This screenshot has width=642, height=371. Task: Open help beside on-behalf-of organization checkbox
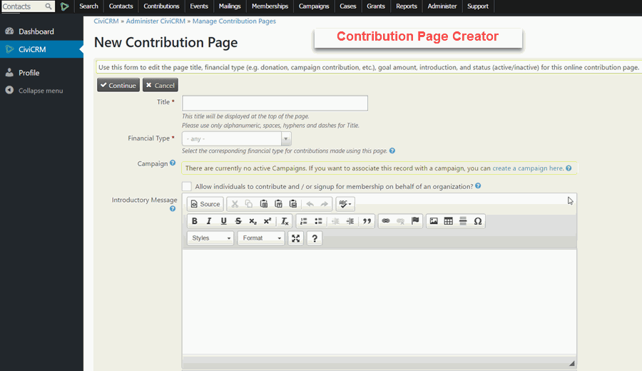tap(478, 186)
